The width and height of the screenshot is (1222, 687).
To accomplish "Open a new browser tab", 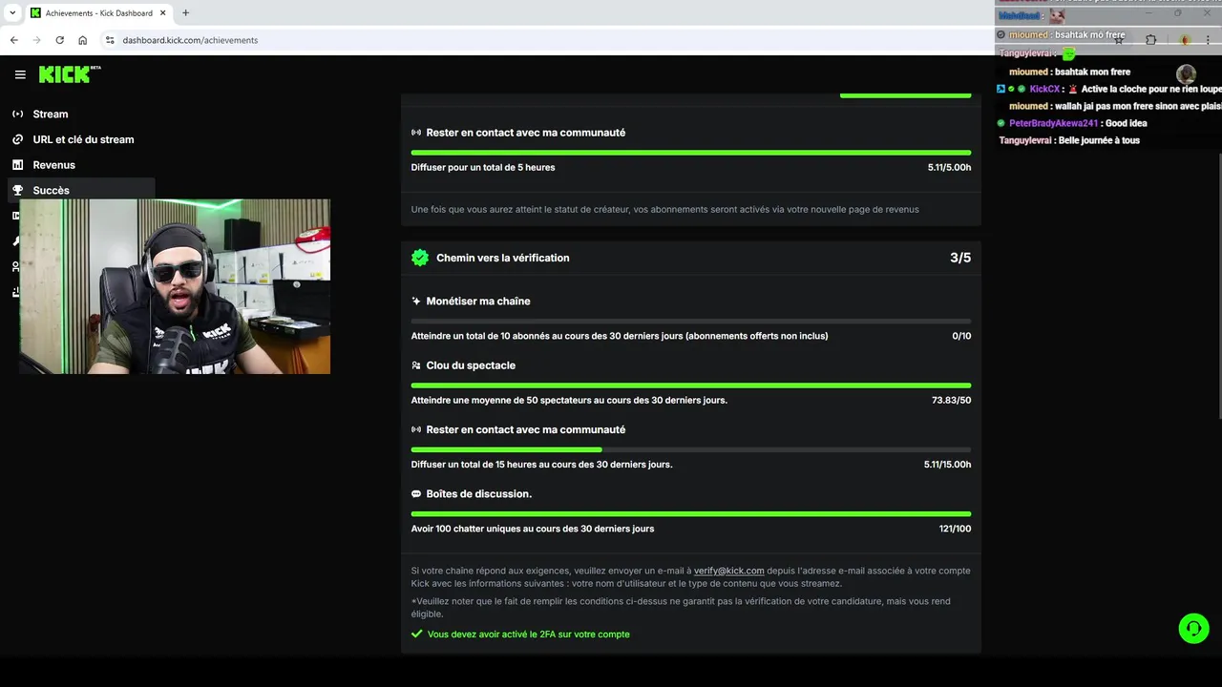I will pyautogui.click(x=185, y=13).
